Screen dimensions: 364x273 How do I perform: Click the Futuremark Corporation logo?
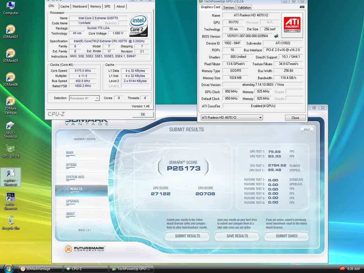pos(85,249)
